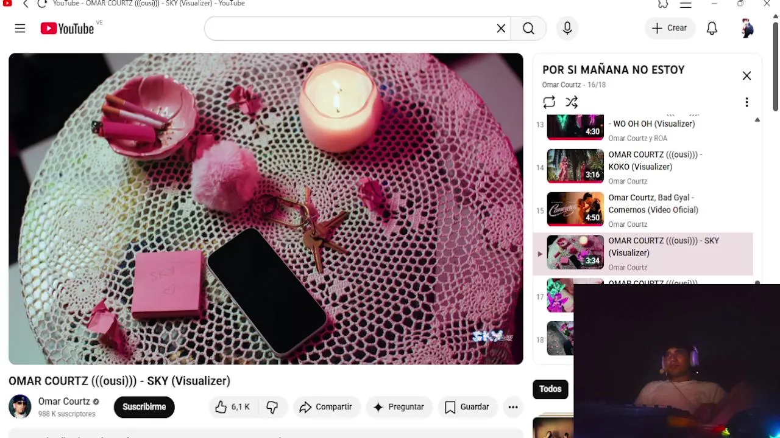This screenshot has height=438, width=780.
Task: Toggle playlist shuffle
Action: 572,102
